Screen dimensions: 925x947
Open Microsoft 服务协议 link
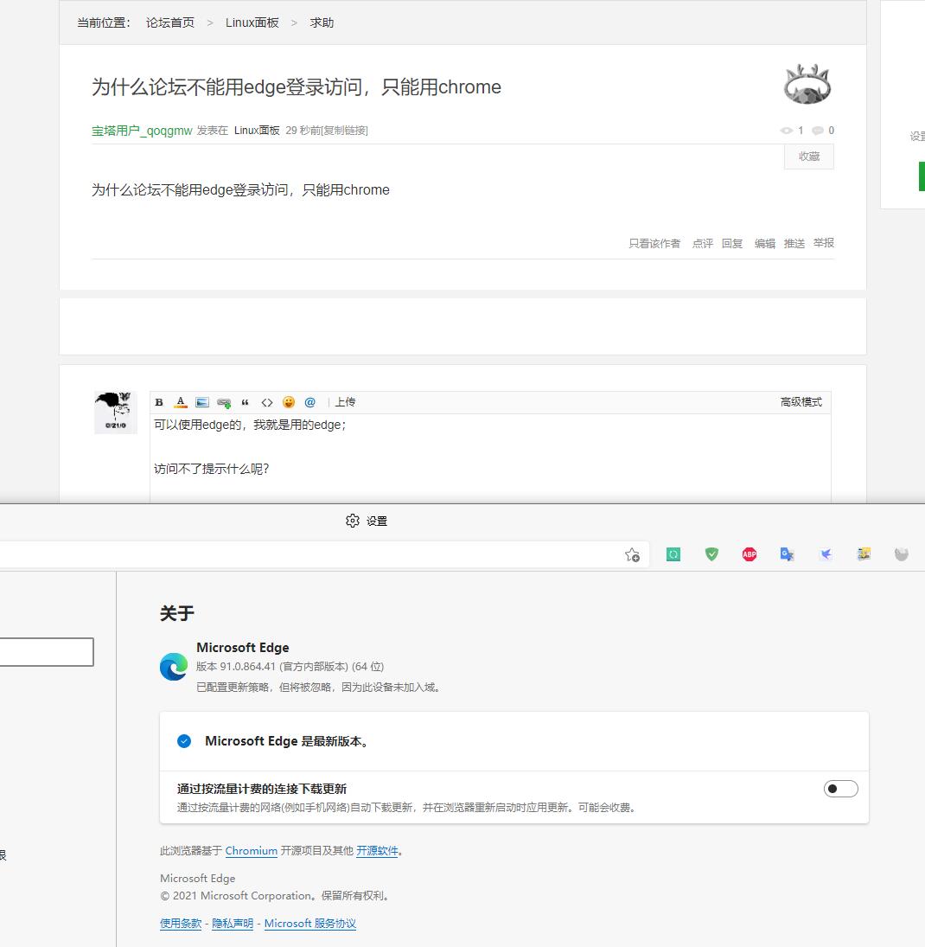pos(310,924)
